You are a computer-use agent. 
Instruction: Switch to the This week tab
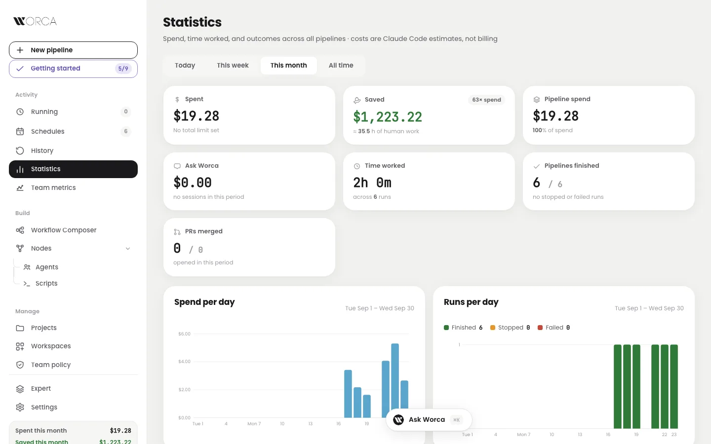(x=233, y=66)
